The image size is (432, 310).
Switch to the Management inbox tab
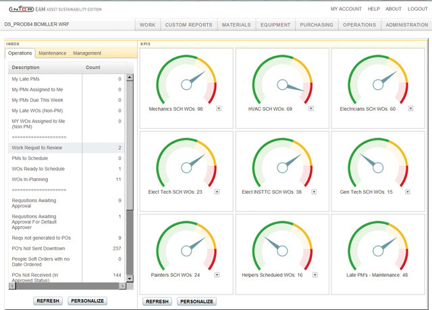coord(87,53)
